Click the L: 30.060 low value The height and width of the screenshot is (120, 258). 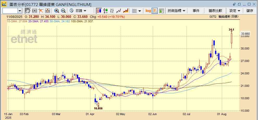65,17
